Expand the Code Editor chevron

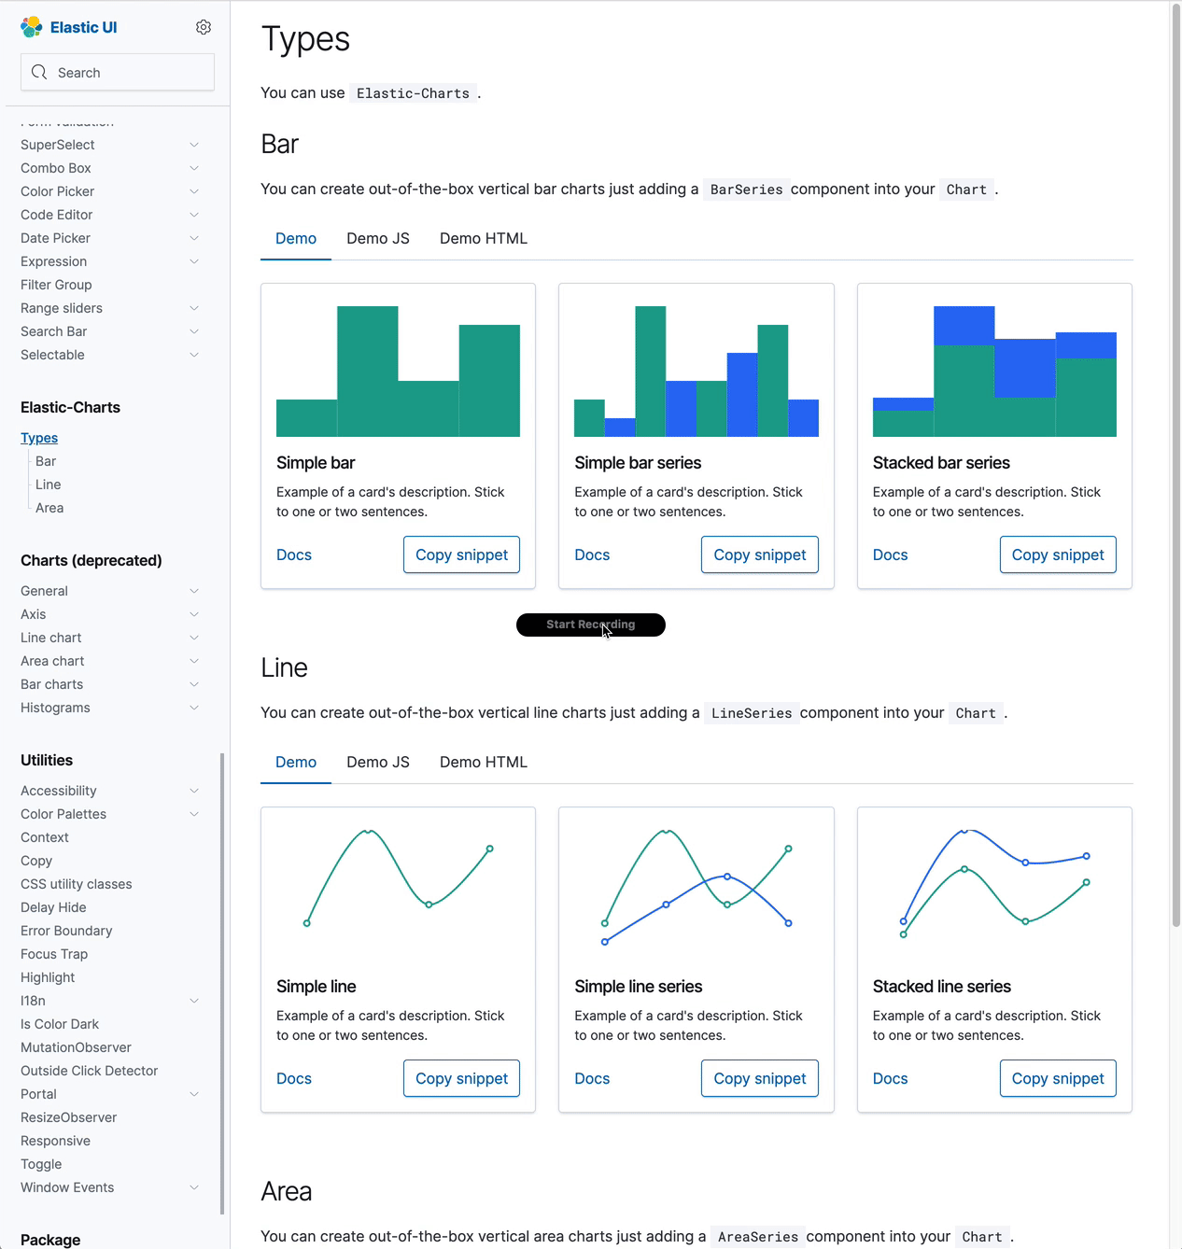pyautogui.click(x=194, y=215)
